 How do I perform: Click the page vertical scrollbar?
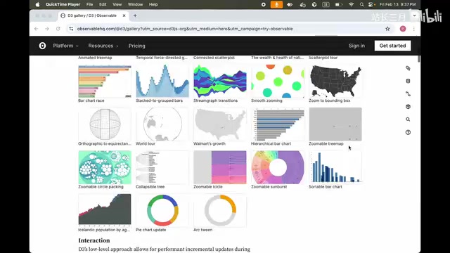tap(419, 59)
